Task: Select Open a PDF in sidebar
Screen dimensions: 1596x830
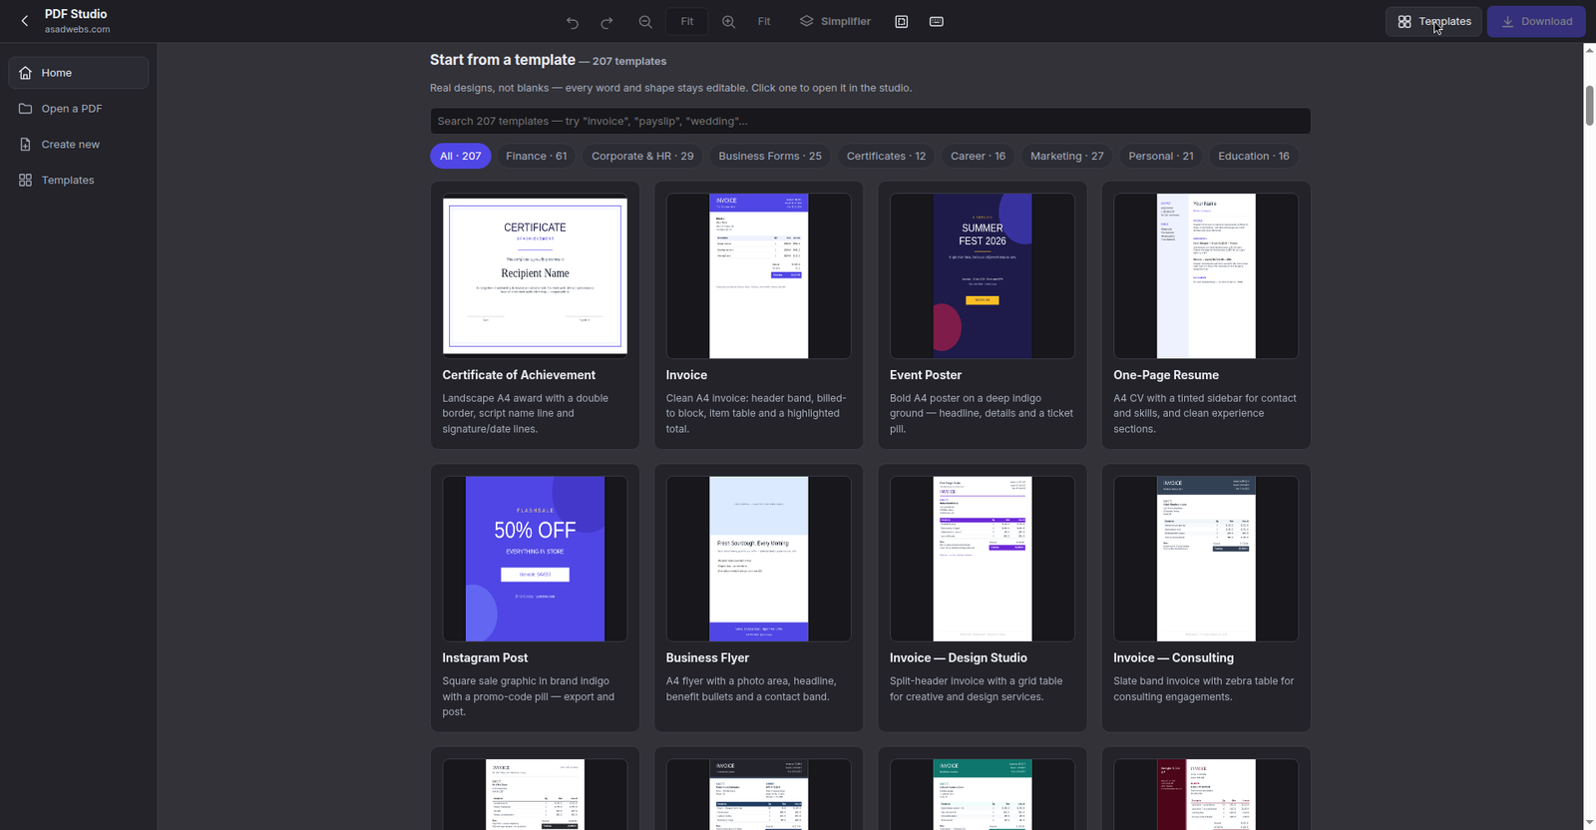Action: pyautogui.click(x=78, y=109)
